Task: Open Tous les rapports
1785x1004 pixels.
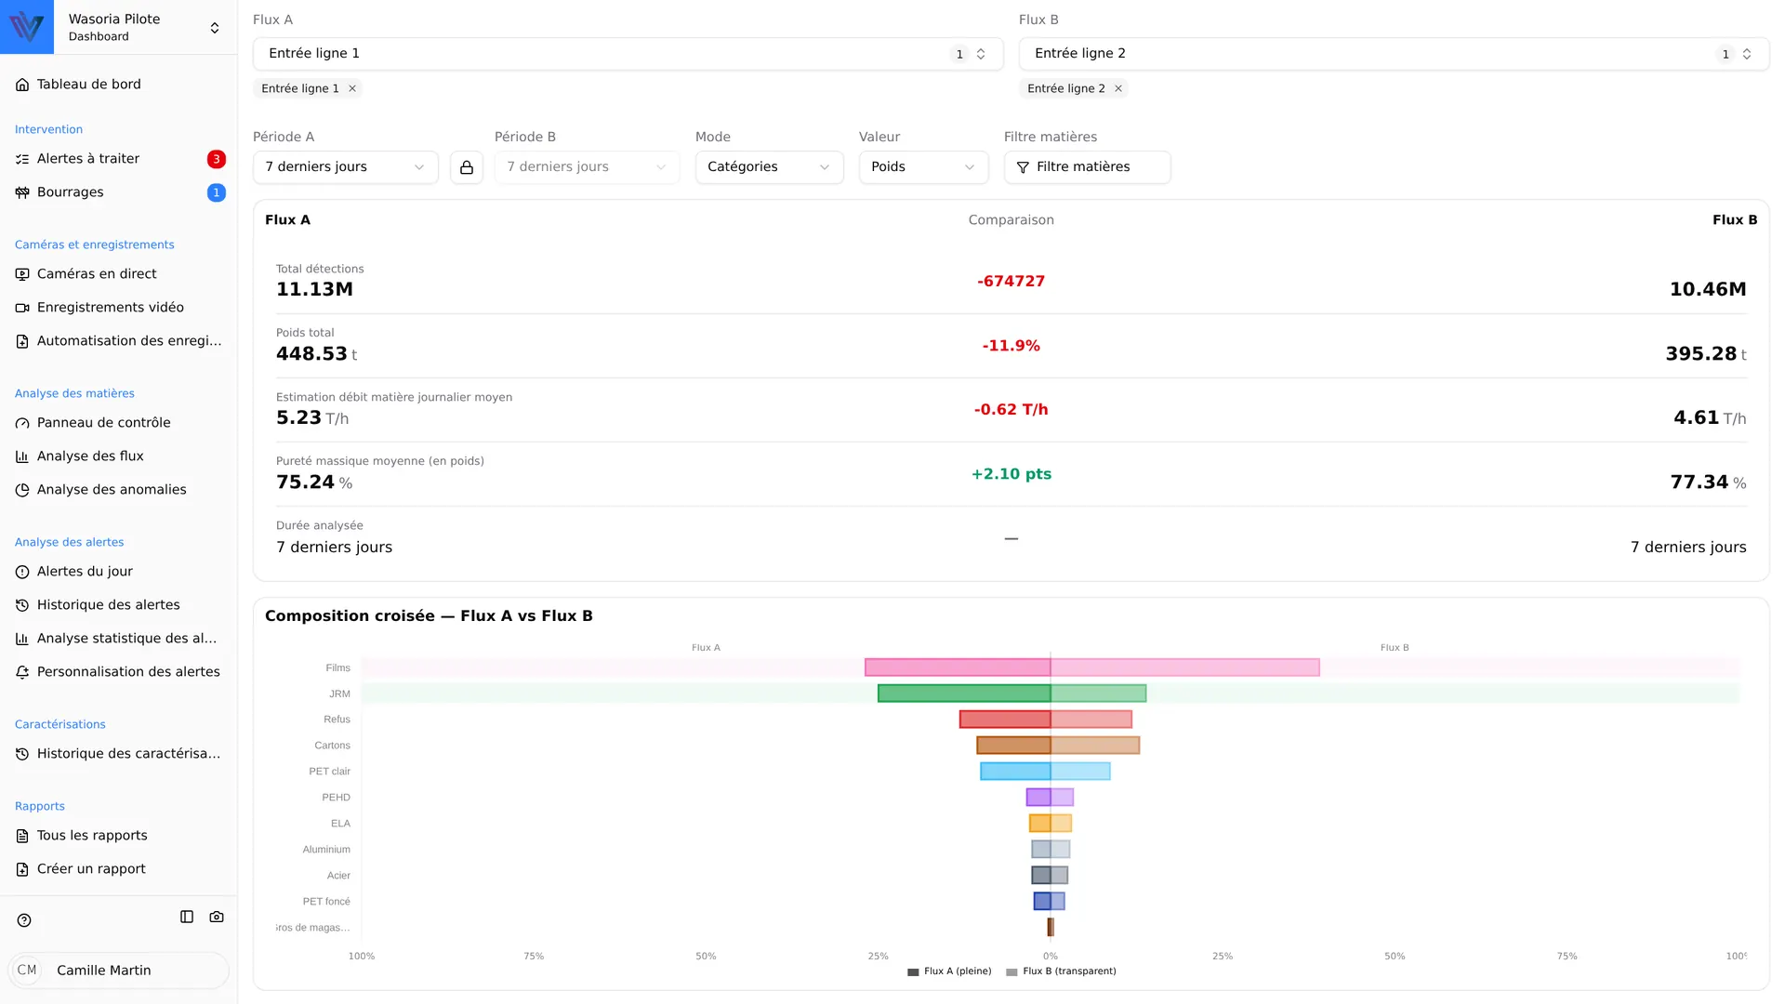Action: click(119, 836)
